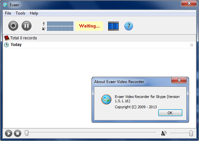
Task: Click the playback seek slider handle
Action: [x=27, y=133]
